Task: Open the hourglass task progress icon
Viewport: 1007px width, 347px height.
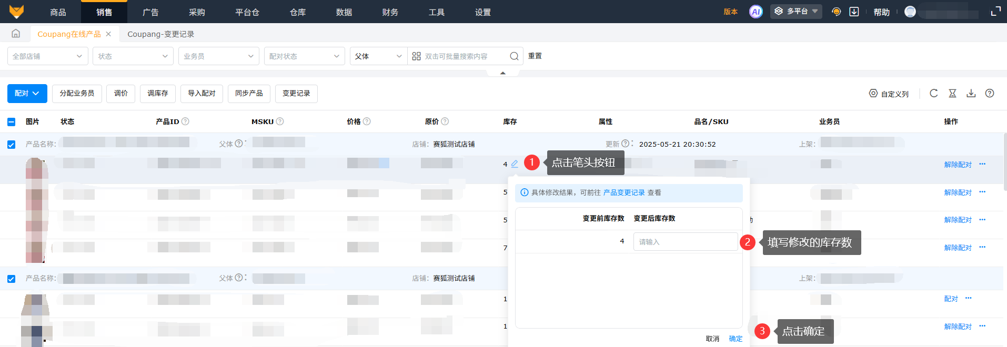Action: point(952,93)
